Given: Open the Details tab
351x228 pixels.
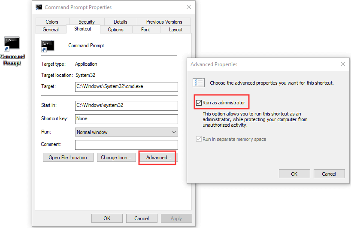Looking at the screenshot, I should click(x=121, y=22).
